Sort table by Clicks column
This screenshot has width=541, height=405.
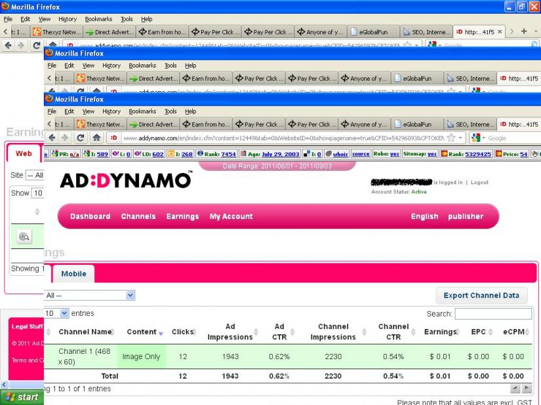pos(184,332)
